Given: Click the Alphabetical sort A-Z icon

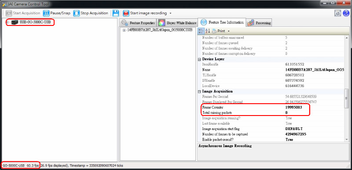Looking at the screenshot, I should point(208,31).
